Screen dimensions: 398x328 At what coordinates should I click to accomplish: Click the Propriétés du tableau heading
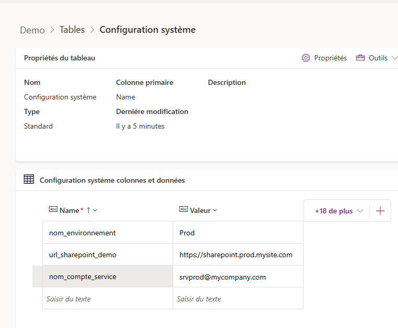point(59,58)
